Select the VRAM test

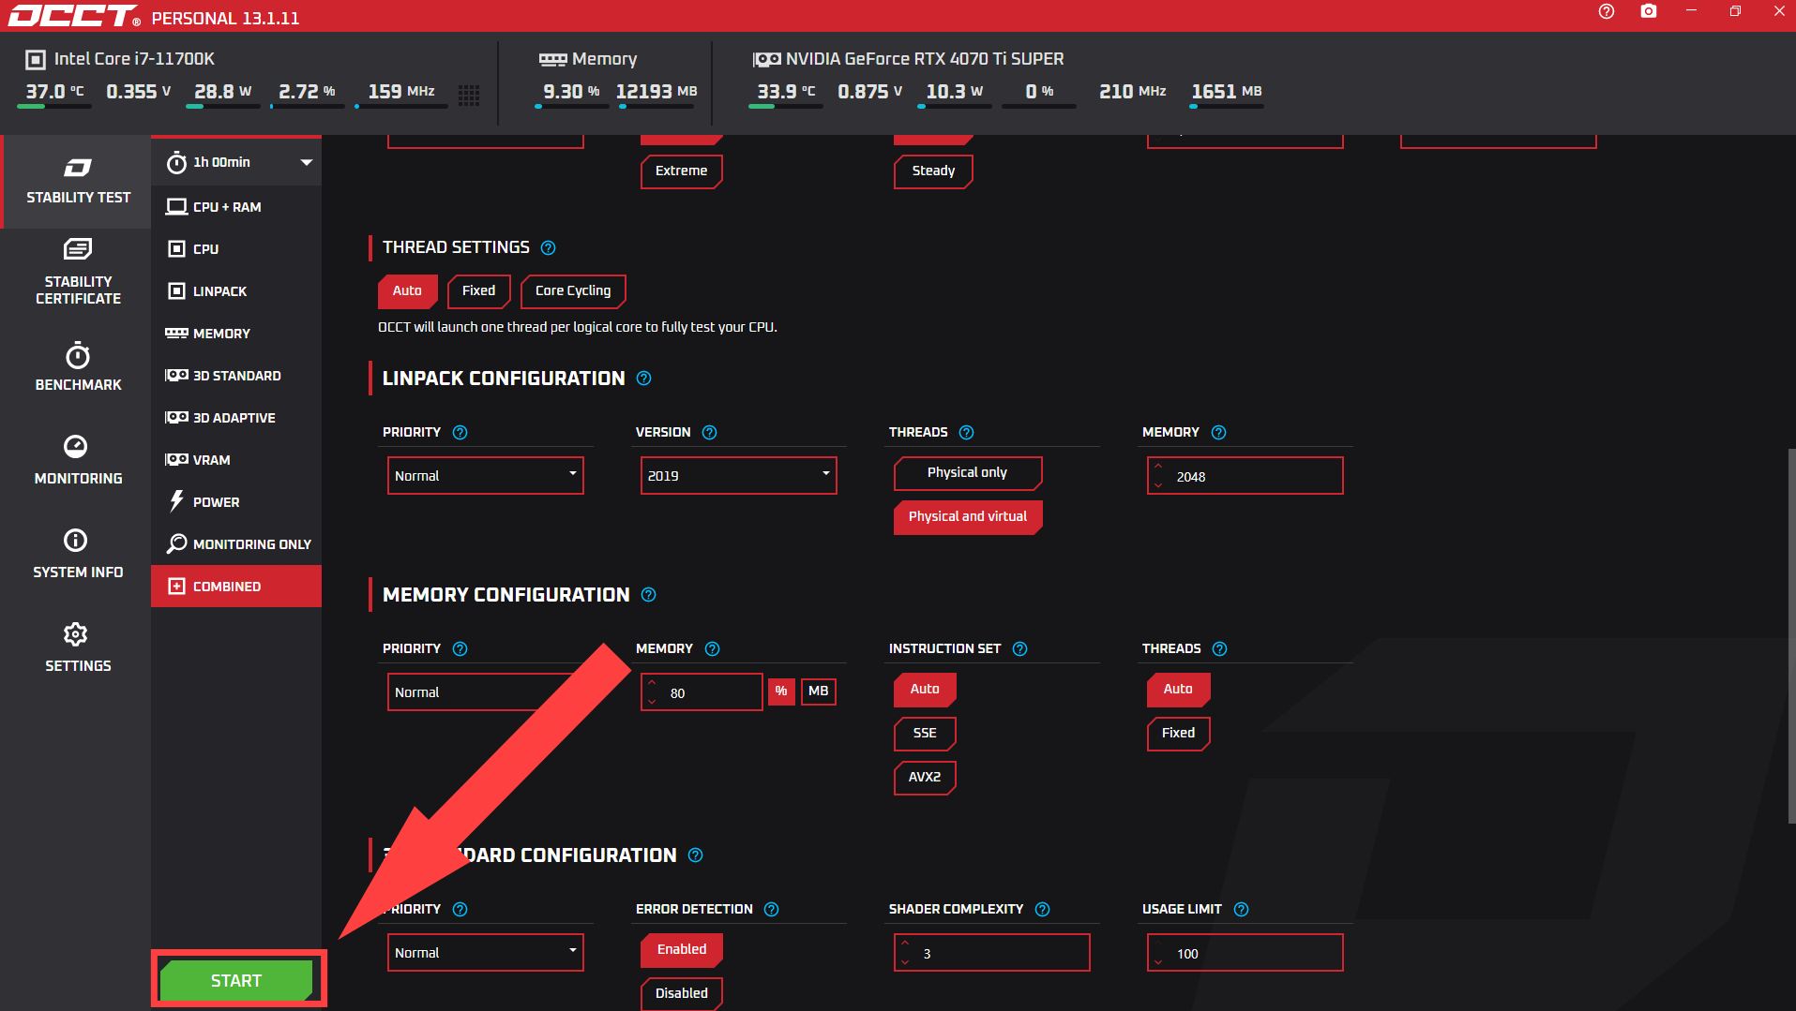click(212, 460)
